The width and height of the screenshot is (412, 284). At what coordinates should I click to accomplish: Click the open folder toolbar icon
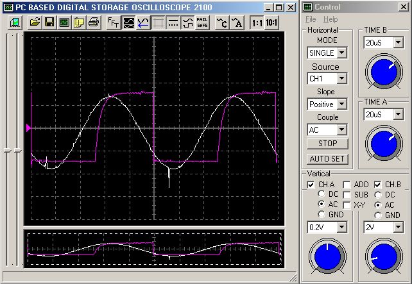click(x=35, y=22)
